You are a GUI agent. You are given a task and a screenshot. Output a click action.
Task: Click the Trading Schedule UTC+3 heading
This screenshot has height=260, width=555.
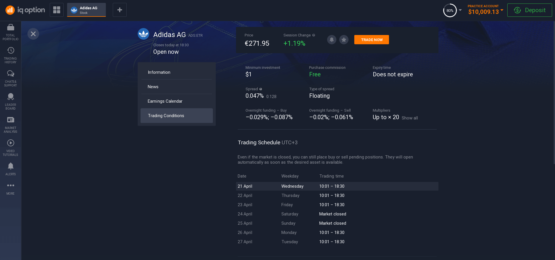point(268,143)
